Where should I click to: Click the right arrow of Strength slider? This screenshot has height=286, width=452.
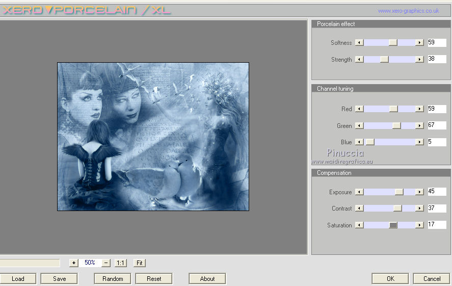click(420, 59)
